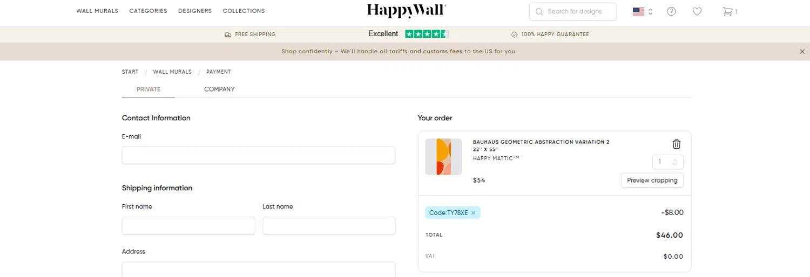Image resolution: width=810 pixels, height=277 pixels.
Task: Switch to the Company tab
Action: point(219,89)
